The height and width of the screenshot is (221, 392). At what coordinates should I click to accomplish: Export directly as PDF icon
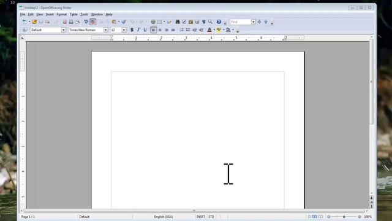pyautogui.click(x=65, y=22)
